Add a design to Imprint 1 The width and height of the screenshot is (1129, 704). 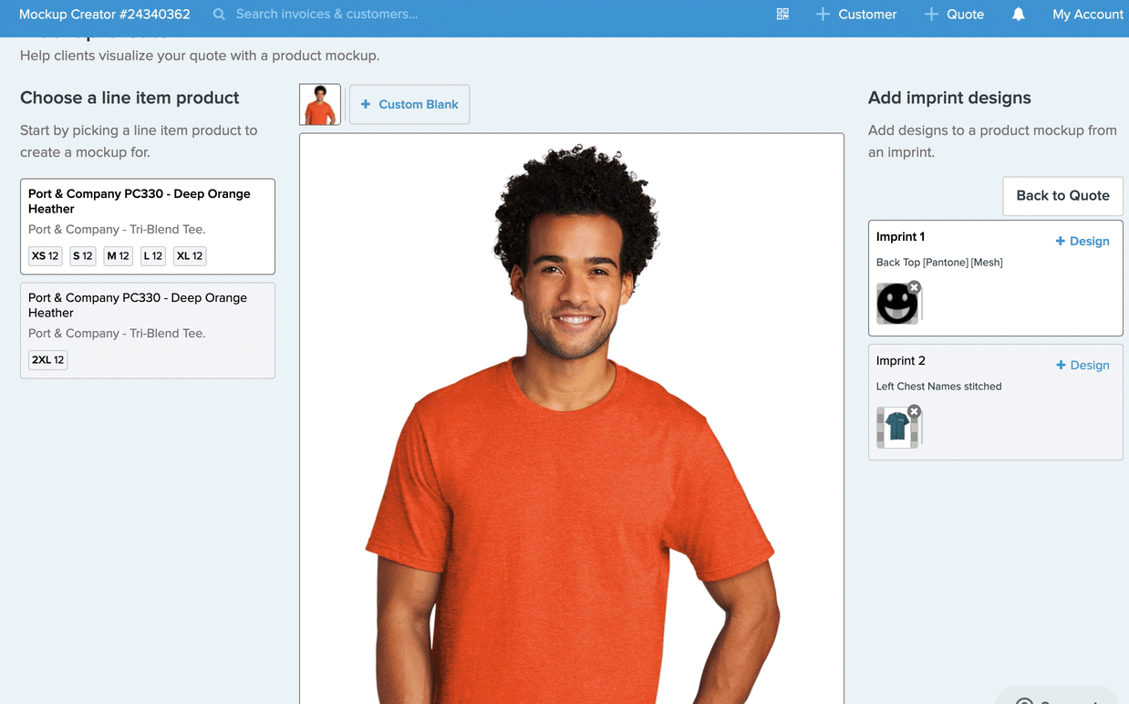1082,242
